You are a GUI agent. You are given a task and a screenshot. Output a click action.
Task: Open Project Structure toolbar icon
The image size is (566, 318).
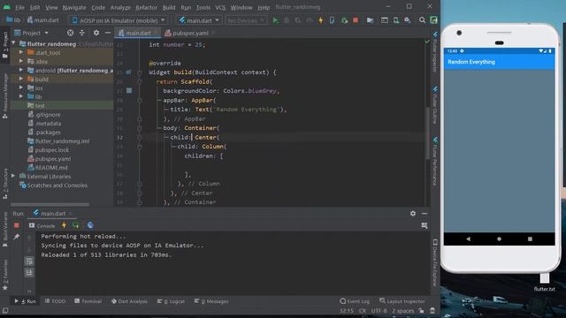pyautogui.click(x=370, y=20)
